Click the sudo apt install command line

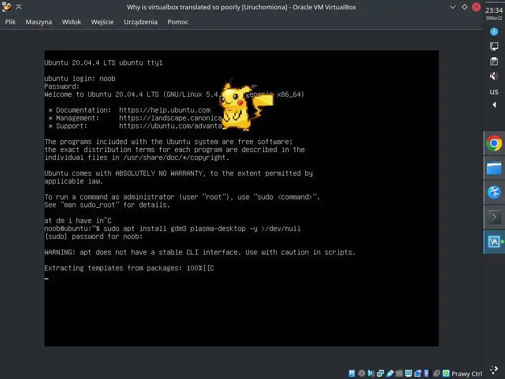pos(172,228)
